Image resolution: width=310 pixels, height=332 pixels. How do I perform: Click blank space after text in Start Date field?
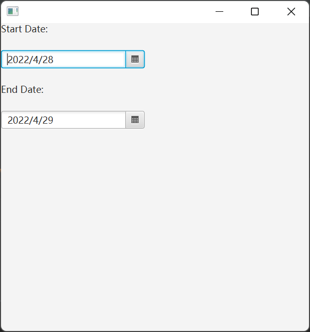point(89,60)
